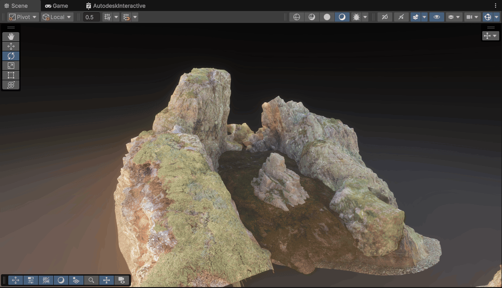Open the three-dot tab options menu

(x=496, y=6)
